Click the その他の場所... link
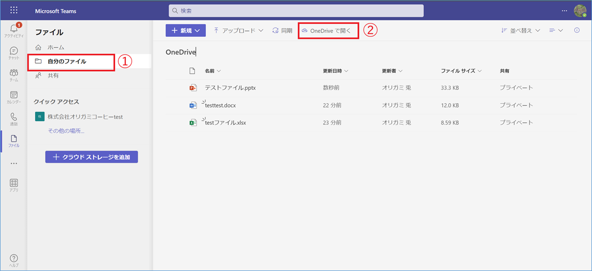The width and height of the screenshot is (592, 271). (x=66, y=131)
